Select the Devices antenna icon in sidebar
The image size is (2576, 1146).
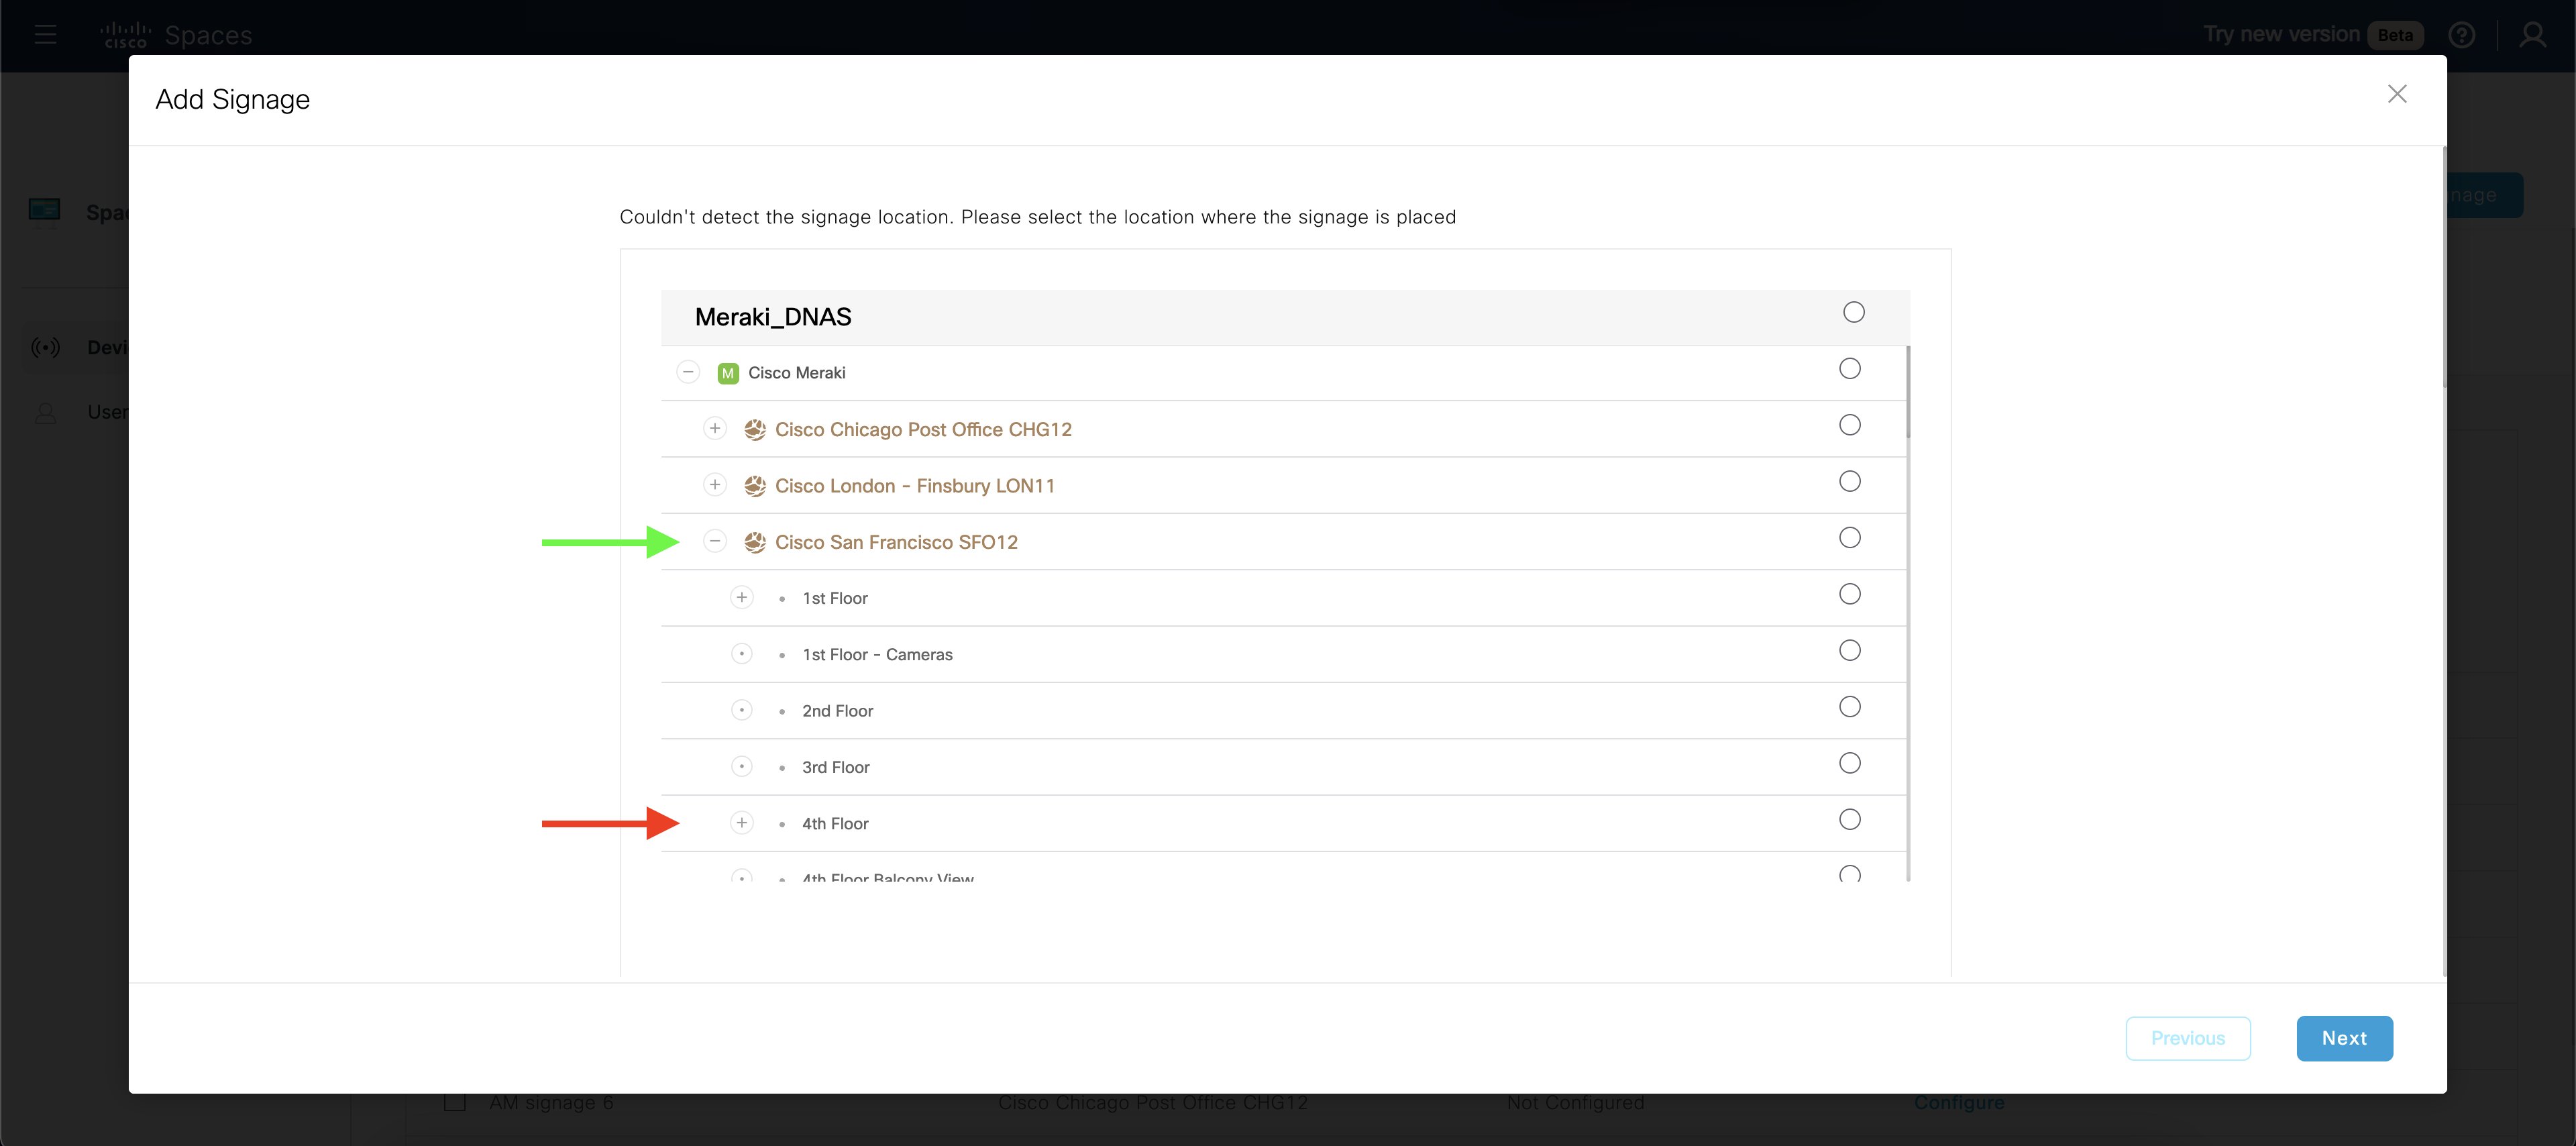tap(46, 347)
